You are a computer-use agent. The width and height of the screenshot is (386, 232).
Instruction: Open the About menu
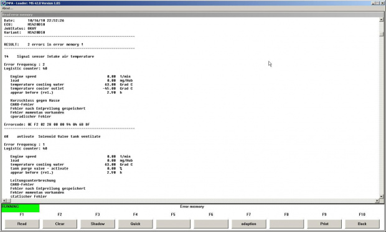[7, 8]
